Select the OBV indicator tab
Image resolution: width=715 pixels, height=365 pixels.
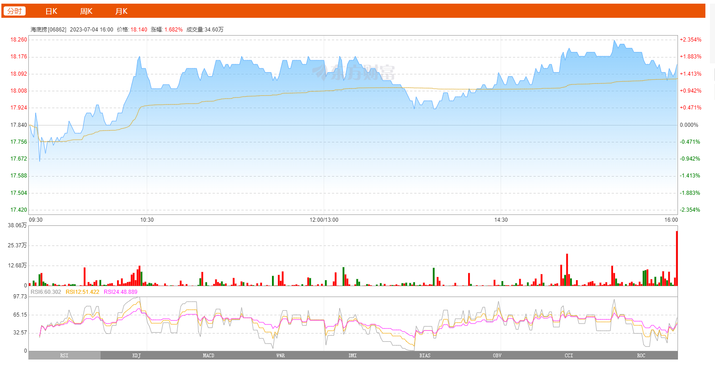(x=497, y=355)
